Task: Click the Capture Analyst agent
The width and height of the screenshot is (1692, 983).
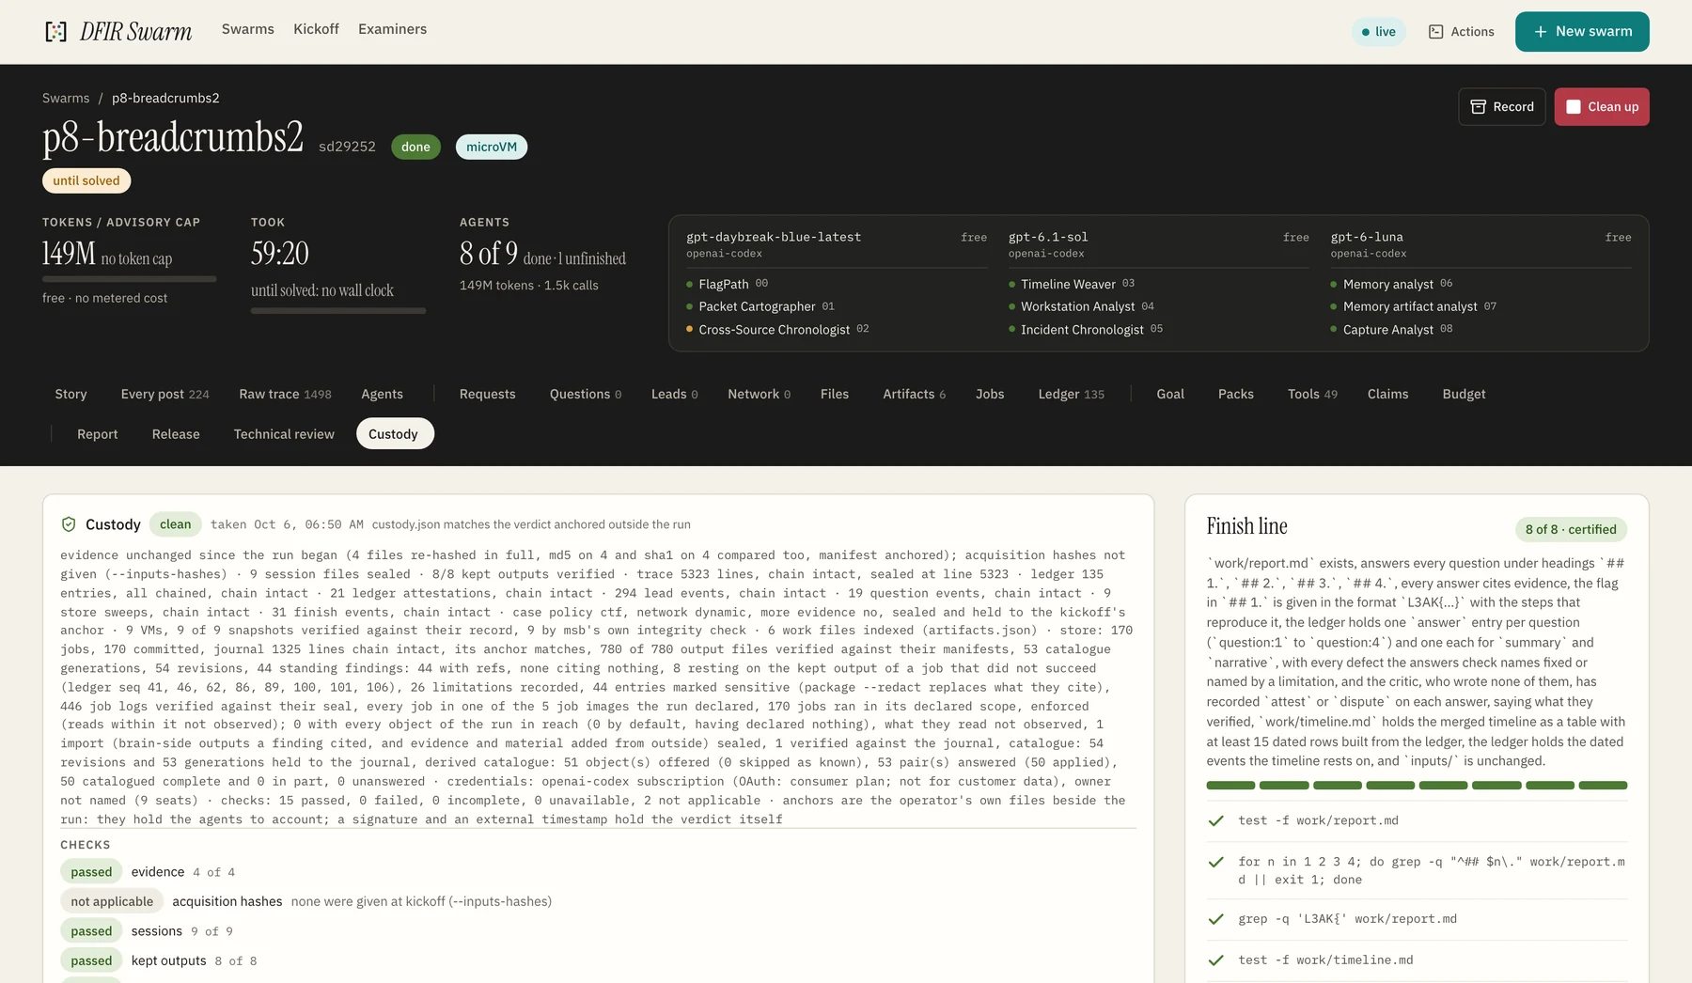Action: (1392, 329)
